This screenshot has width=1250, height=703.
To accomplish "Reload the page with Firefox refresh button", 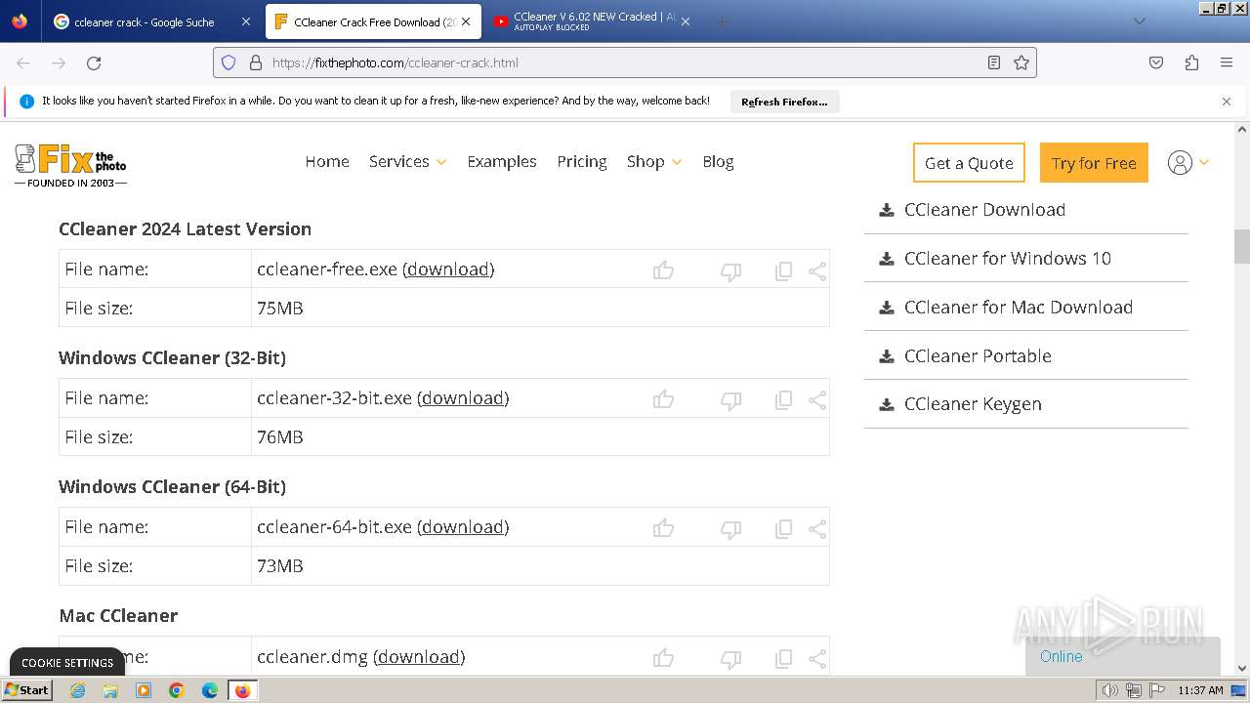I will pyautogui.click(x=94, y=62).
